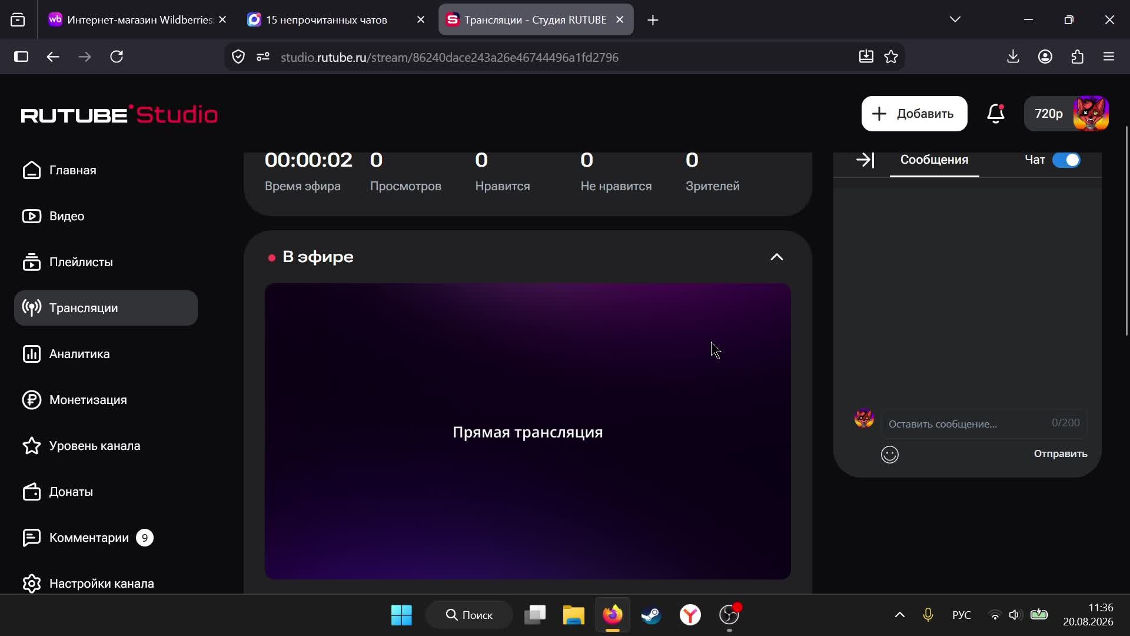
Task: Open the tracking protection shield icon
Action: pyautogui.click(x=238, y=57)
